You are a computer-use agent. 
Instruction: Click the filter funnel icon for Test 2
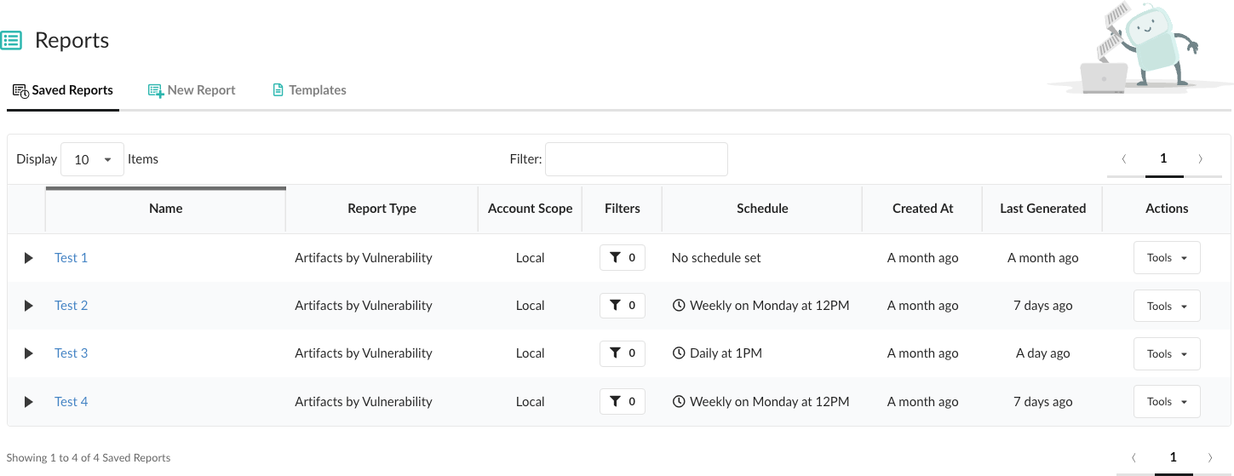click(x=615, y=306)
